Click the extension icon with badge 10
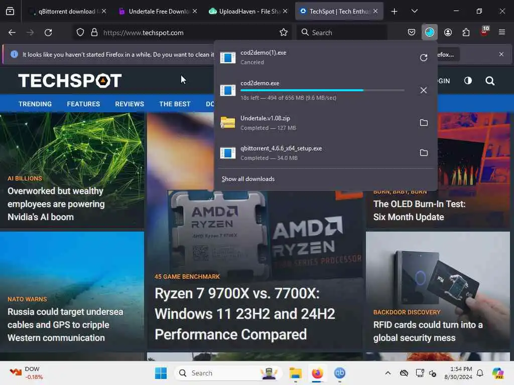 pos(484,32)
